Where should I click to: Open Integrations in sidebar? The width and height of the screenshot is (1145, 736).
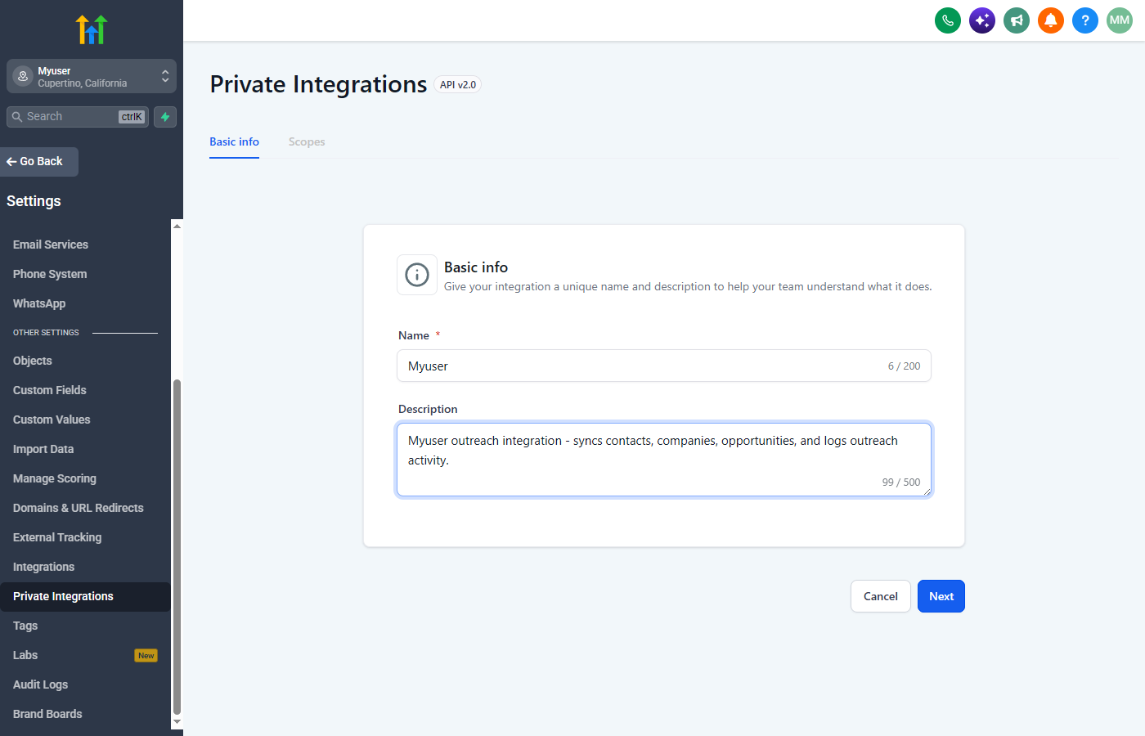pyautogui.click(x=44, y=567)
